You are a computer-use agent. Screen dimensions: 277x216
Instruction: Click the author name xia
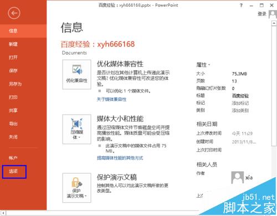249,178
